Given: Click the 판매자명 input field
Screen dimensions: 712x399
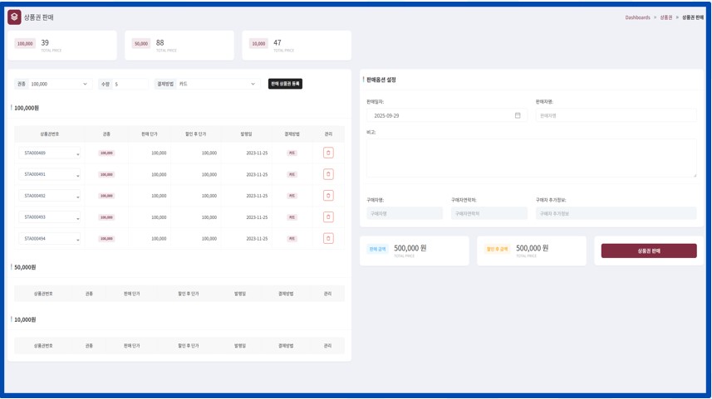Looking at the screenshot, I should pos(616,116).
